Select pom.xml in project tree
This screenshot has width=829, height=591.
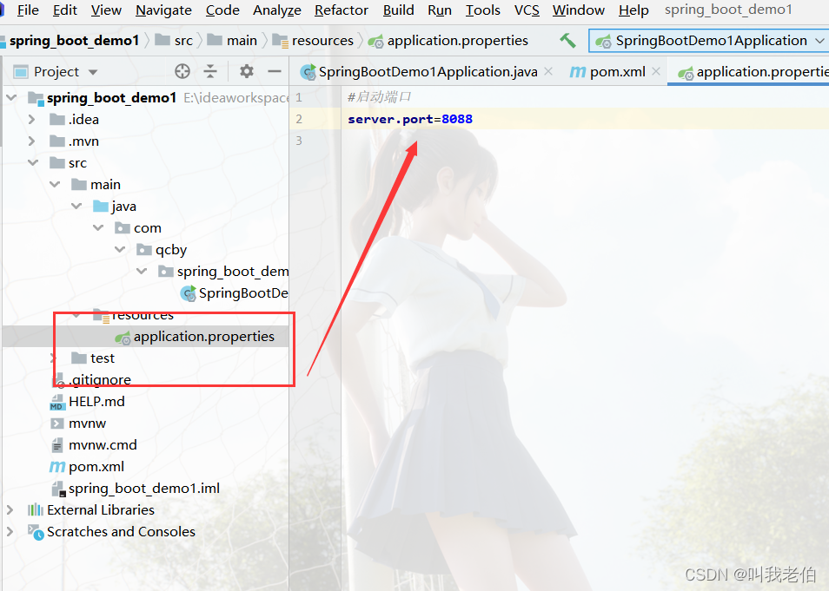96,466
